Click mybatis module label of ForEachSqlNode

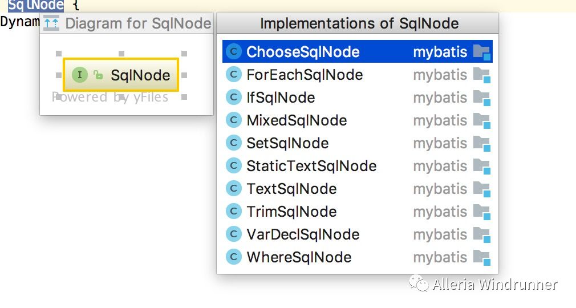pyautogui.click(x=440, y=75)
